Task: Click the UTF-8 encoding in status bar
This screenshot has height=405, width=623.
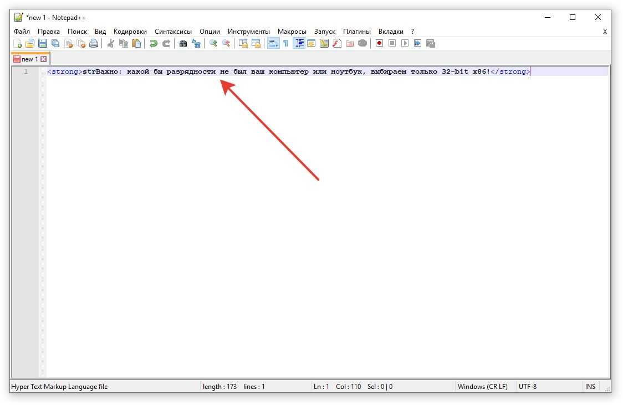Action: [x=527, y=387]
